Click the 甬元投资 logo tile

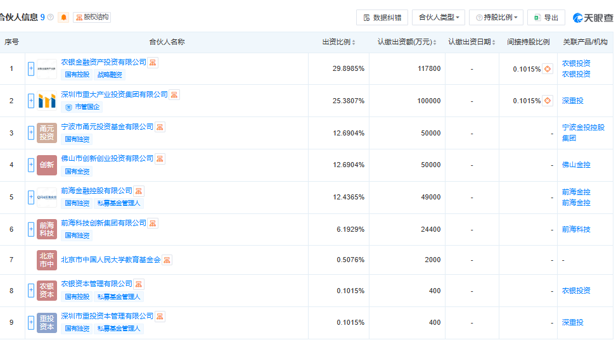[47, 132]
